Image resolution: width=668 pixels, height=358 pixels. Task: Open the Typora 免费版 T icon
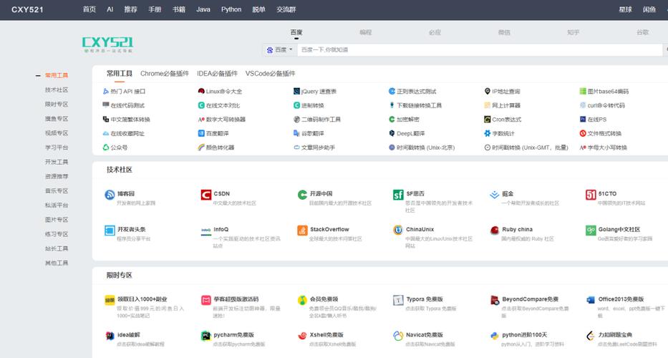(398, 301)
